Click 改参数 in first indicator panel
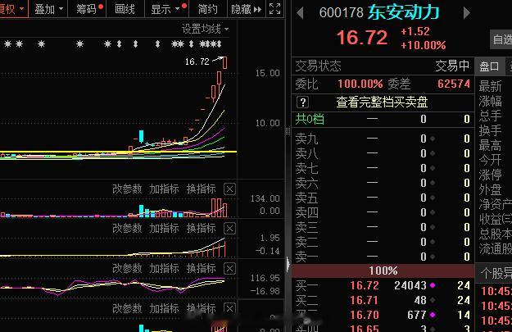 (x=127, y=189)
